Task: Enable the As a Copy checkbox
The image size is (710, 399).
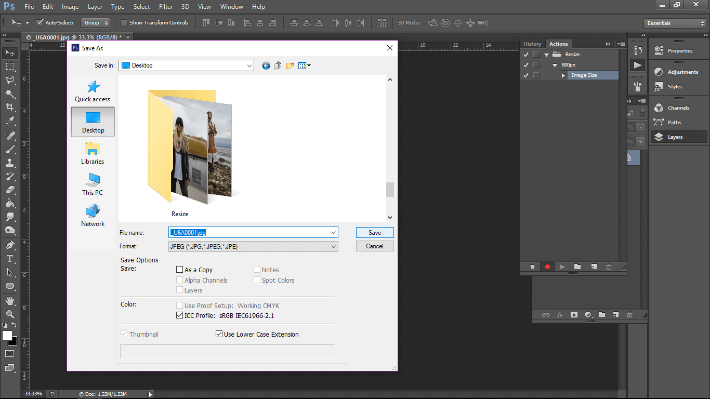Action: click(180, 269)
